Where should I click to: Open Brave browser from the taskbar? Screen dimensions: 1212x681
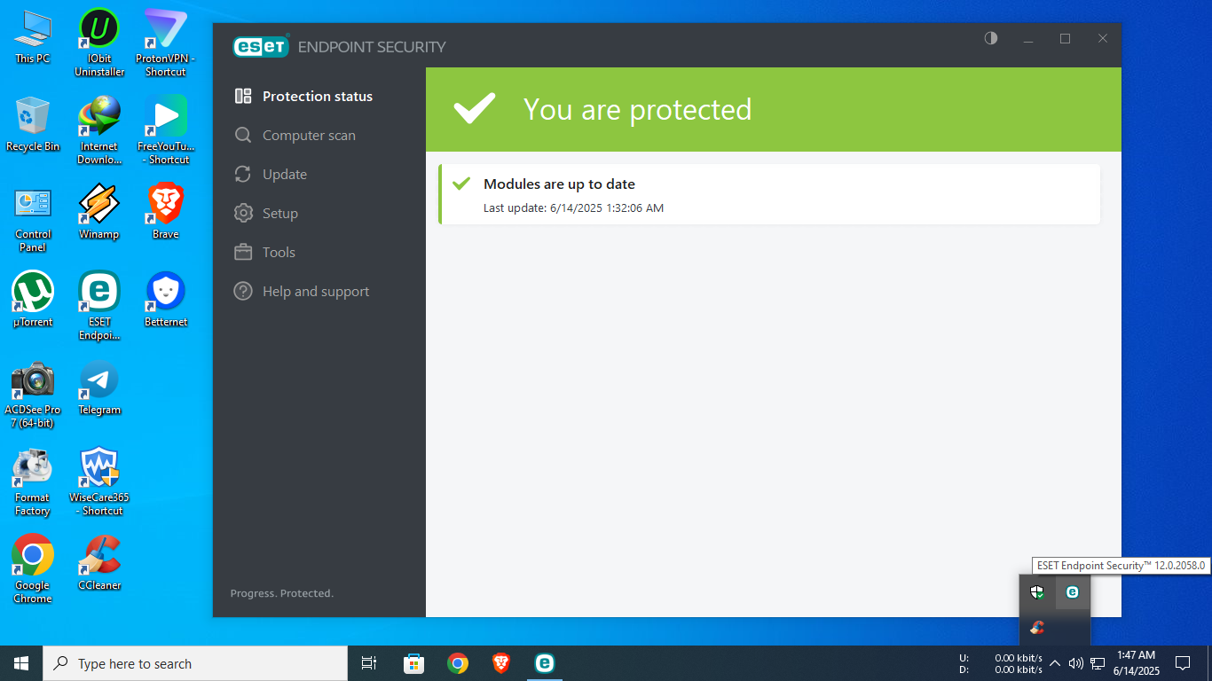tap(501, 663)
